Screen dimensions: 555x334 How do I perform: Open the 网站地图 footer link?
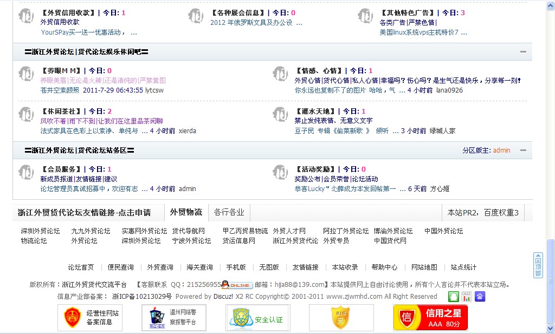point(424,267)
